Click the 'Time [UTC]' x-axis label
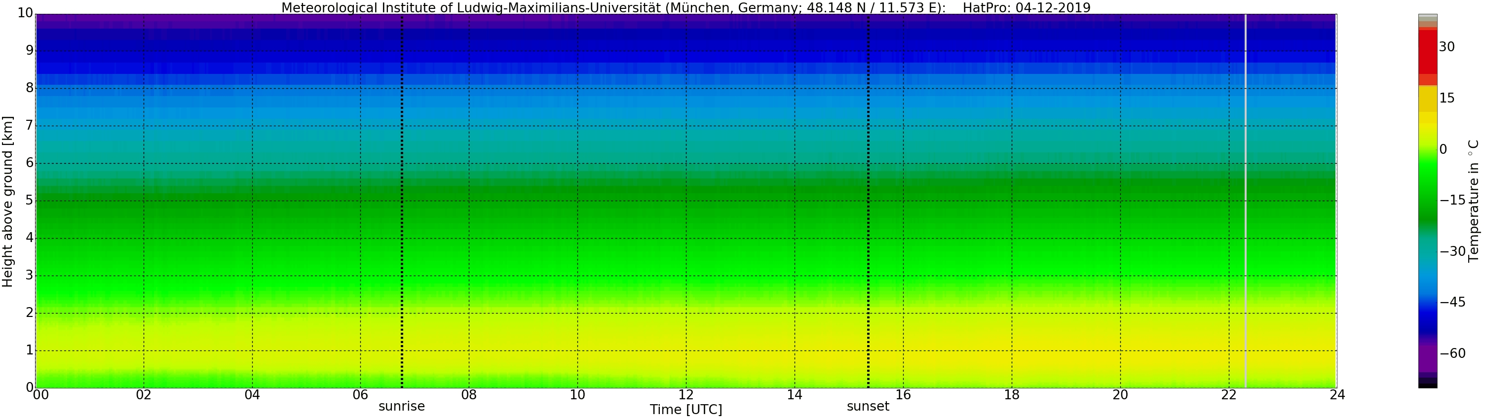Viewport: 1485px width, 419px height. 685,410
